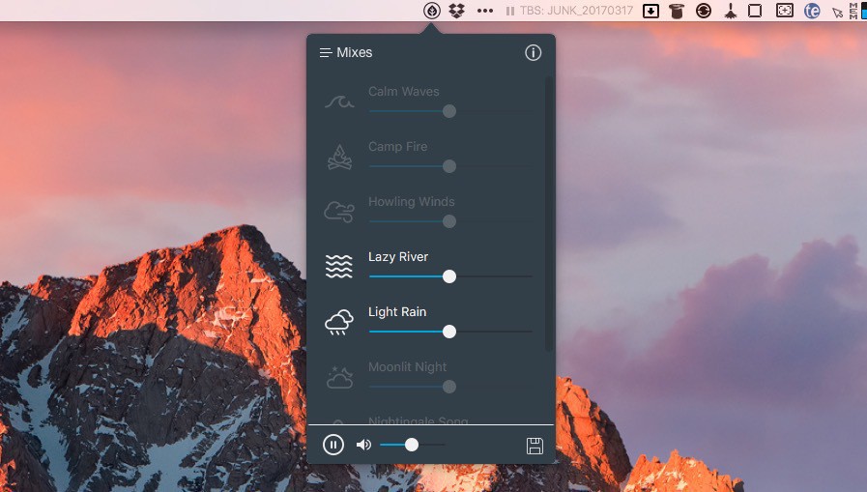
Task: Click the broom icon in menu bar
Action: (x=731, y=11)
